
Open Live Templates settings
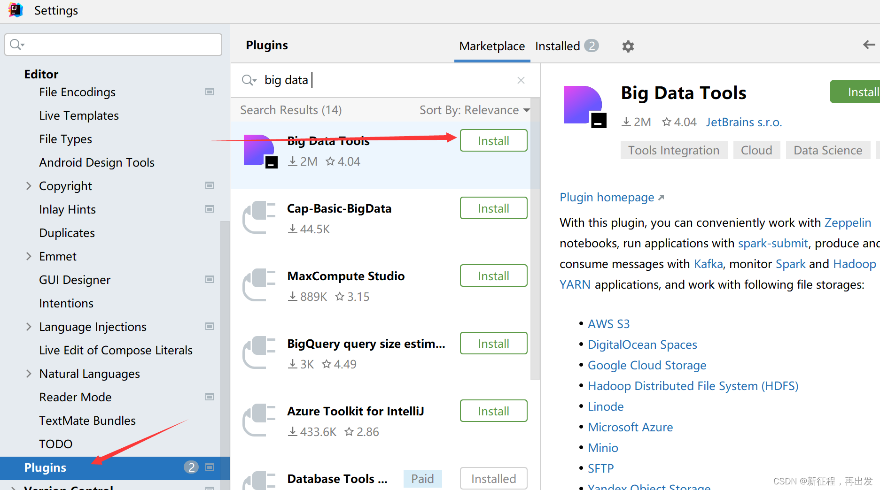coord(79,115)
